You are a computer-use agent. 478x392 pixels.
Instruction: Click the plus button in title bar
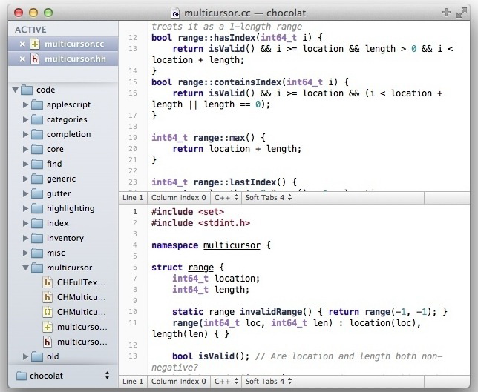point(445,13)
